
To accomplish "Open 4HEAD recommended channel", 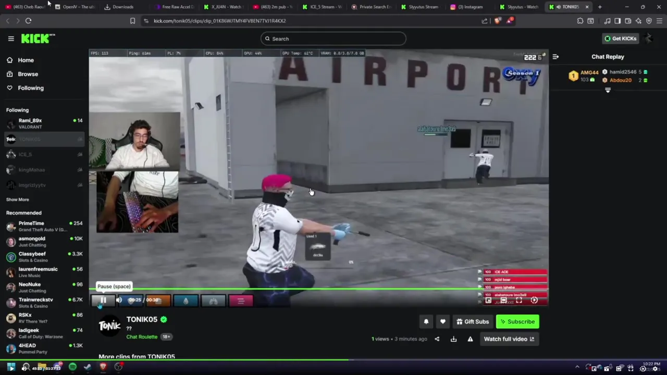I will [x=44, y=348].
